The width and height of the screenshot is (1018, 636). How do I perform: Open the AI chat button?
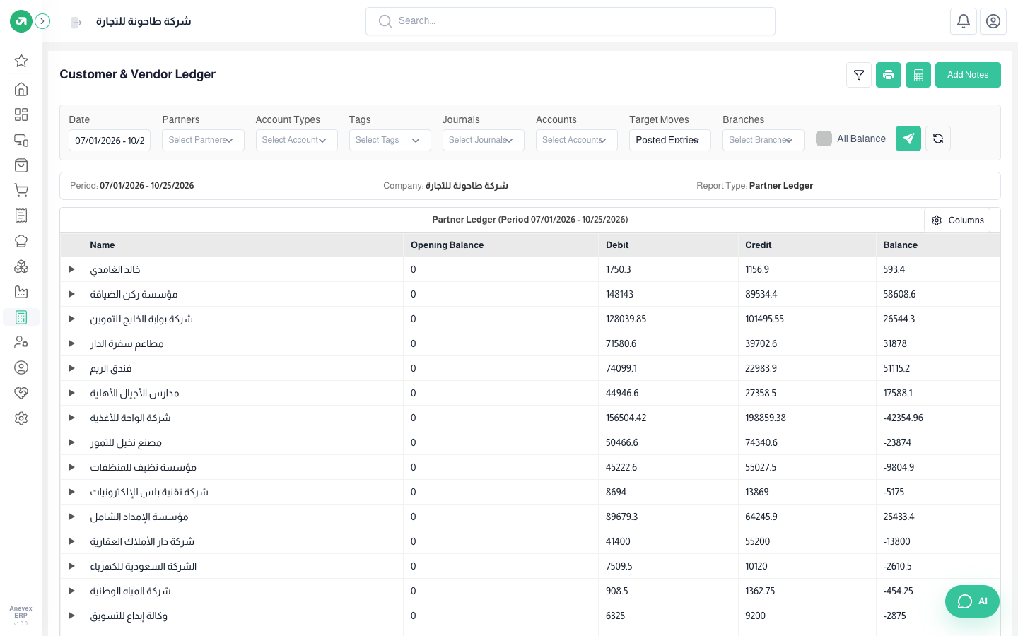972,601
